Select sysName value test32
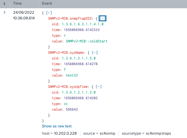 pyautogui.click(x=72, y=75)
